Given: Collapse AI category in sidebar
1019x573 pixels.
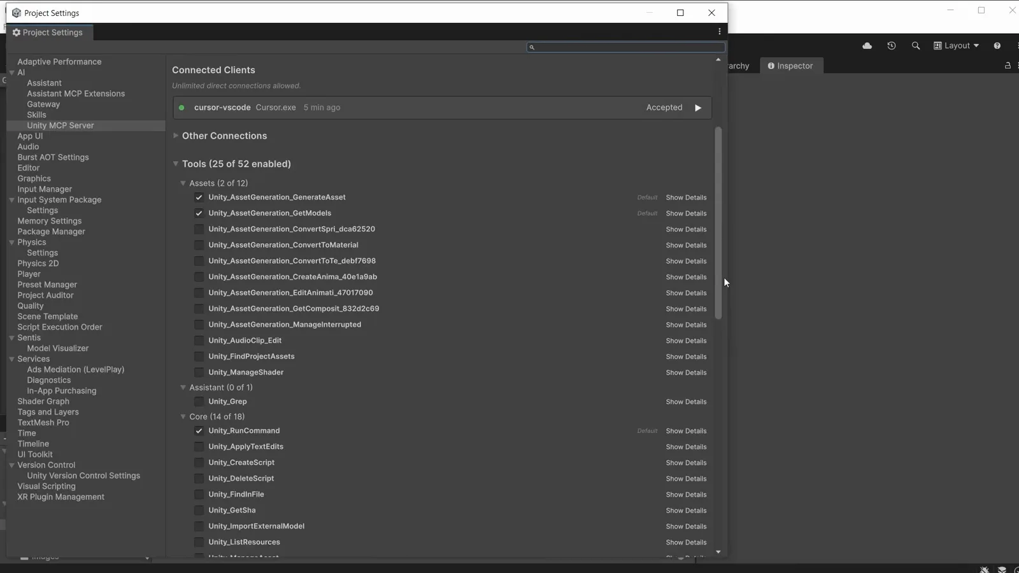Looking at the screenshot, I should coord(11,73).
